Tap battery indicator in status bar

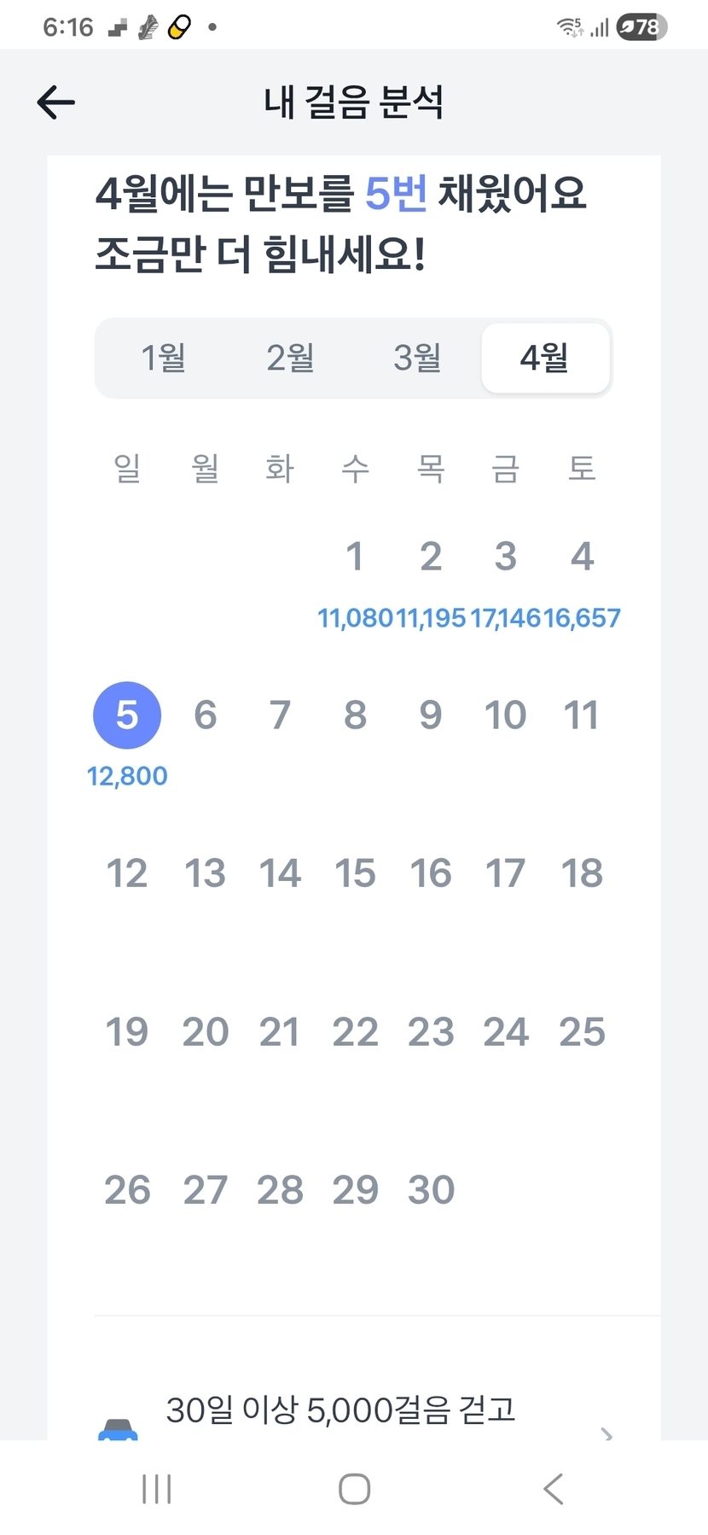click(x=641, y=27)
